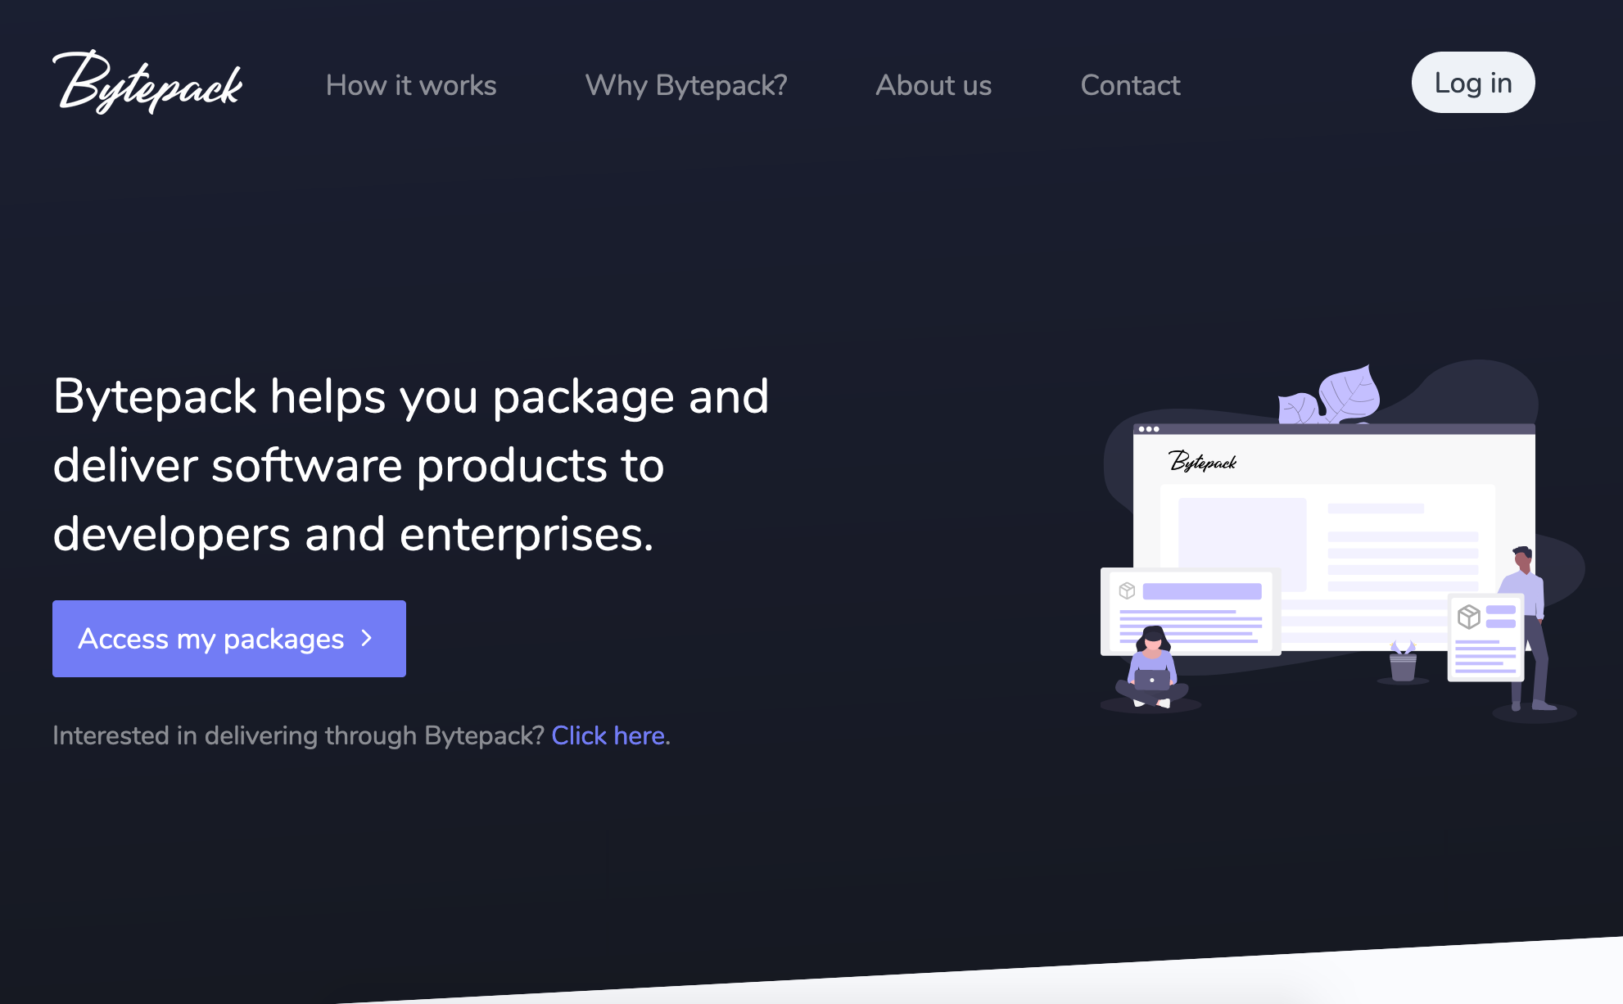
Task: Click the small Bytepack logo inside illustration window
Action: [1201, 462]
